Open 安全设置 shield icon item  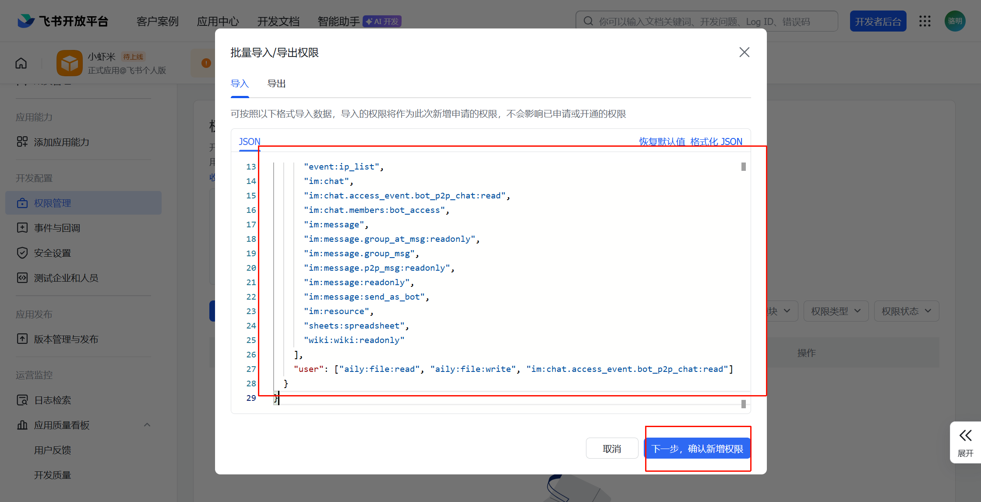coord(22,253)
